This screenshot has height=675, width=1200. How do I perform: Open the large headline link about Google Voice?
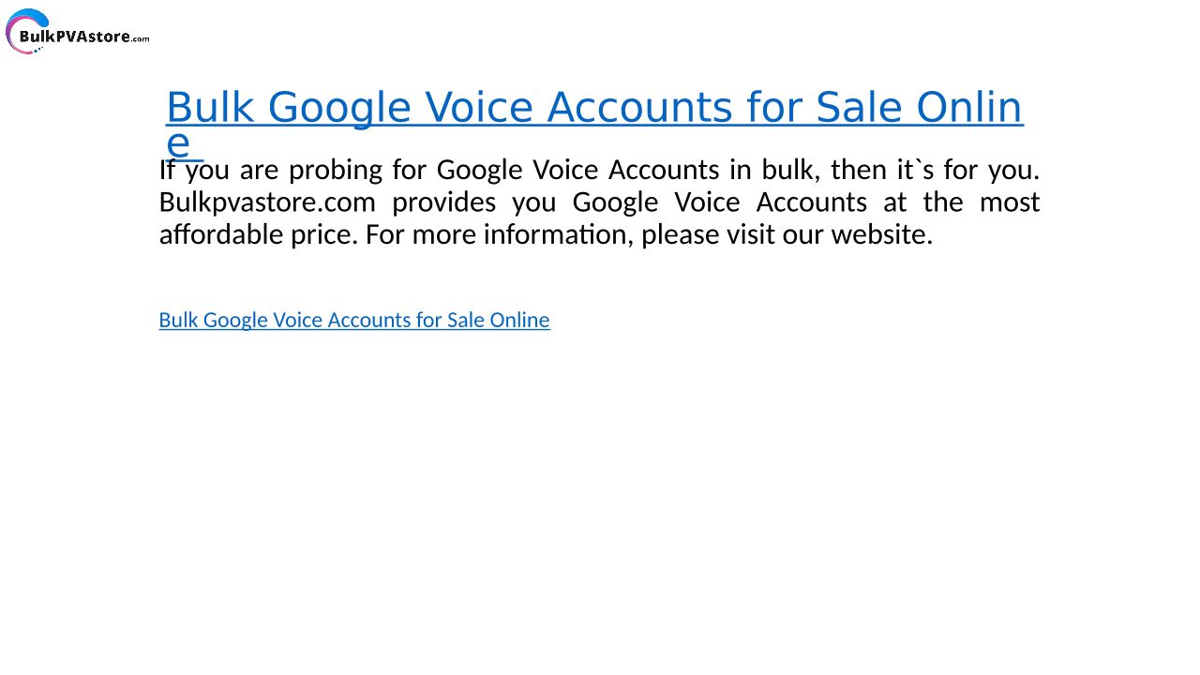coord(593,108)
